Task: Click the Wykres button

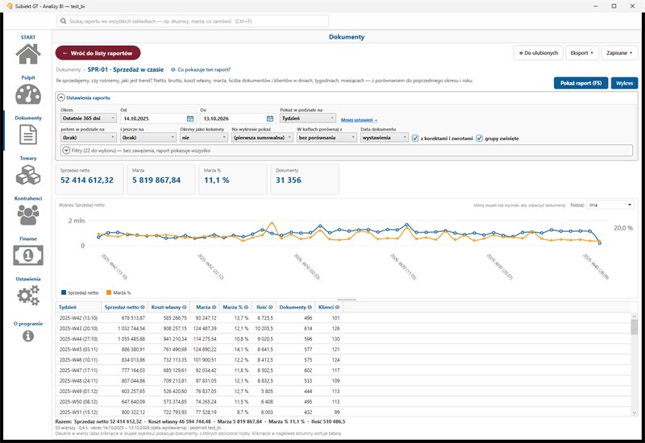Action: coord(624,83)
